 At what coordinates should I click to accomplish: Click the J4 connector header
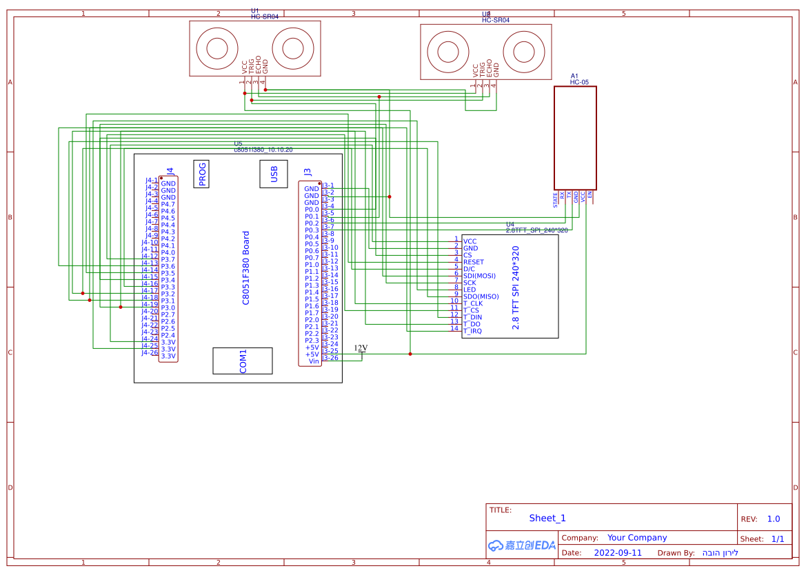tap(169, 269)
